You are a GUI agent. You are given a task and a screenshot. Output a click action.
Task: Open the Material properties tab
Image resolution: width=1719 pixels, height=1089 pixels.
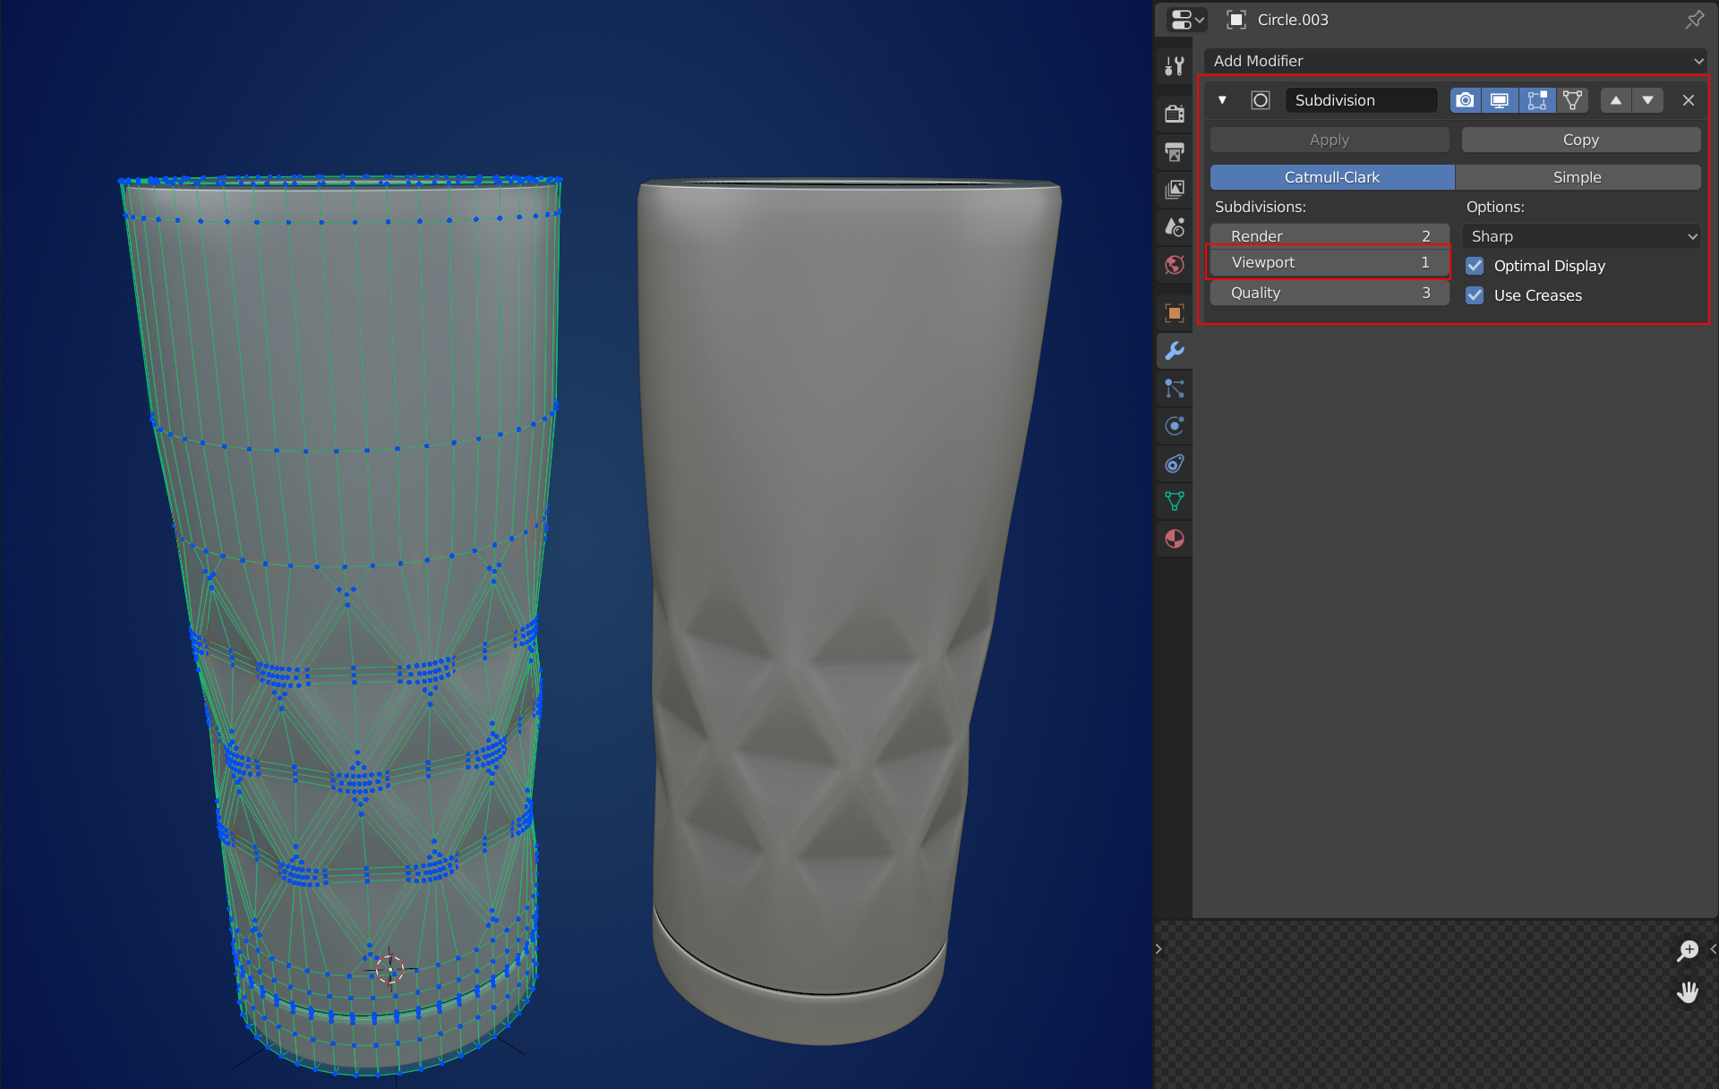click(x=1174, y=539)
